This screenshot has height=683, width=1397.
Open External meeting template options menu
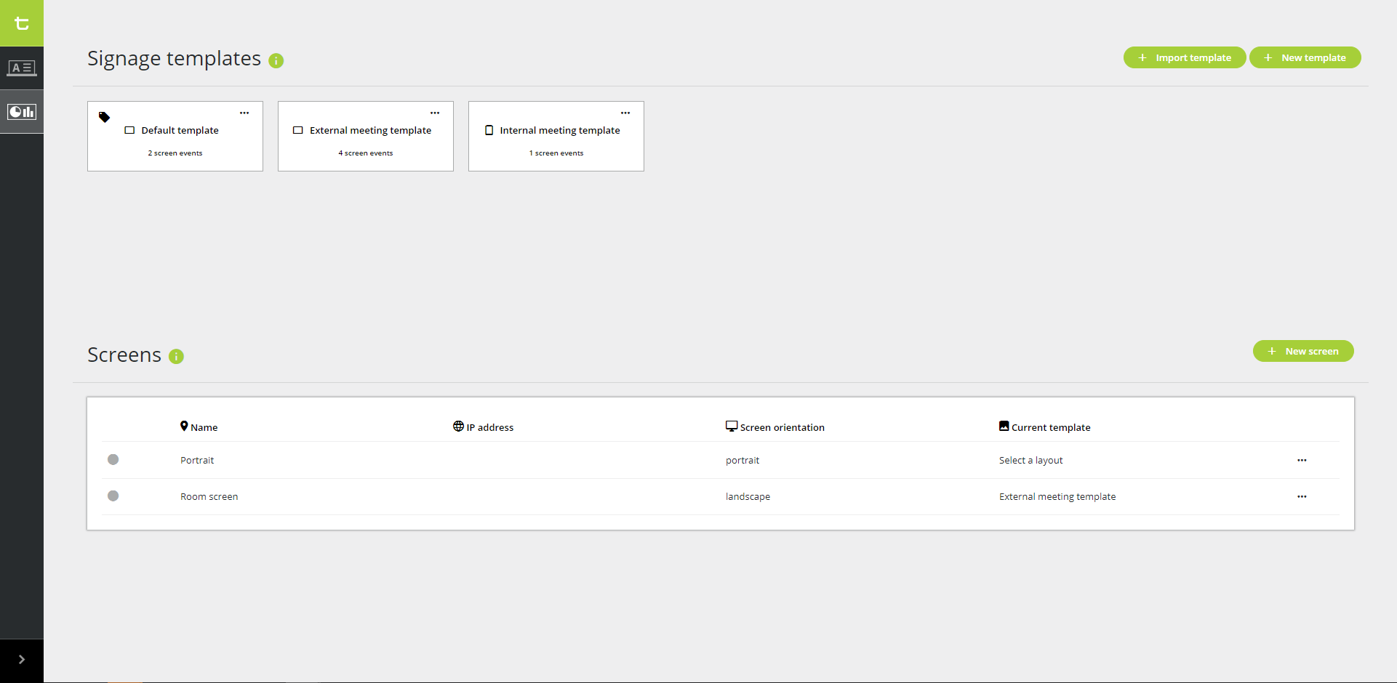(435, 113)
